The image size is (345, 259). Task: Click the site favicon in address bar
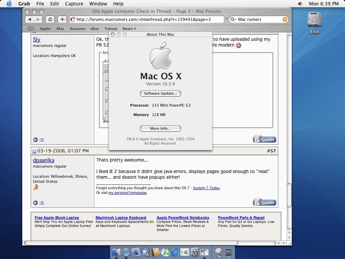73,19
